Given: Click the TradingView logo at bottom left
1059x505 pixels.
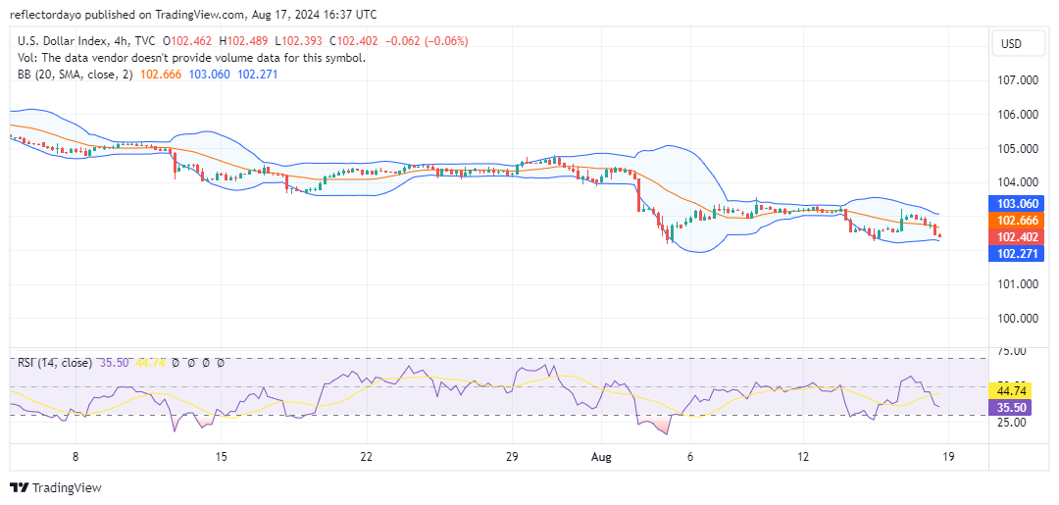Looking at the screenshot, I should pos(55,488).
